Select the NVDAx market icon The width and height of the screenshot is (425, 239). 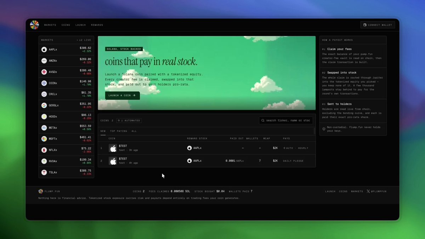(44, 161)
